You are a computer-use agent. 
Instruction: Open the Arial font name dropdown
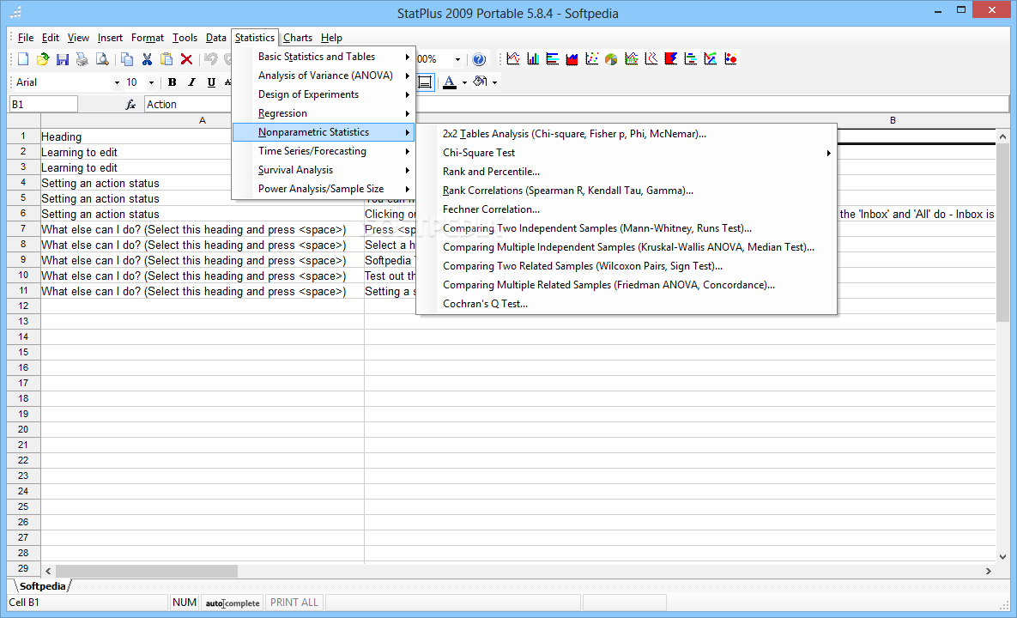pyautogui.click(x=117, y=82)
